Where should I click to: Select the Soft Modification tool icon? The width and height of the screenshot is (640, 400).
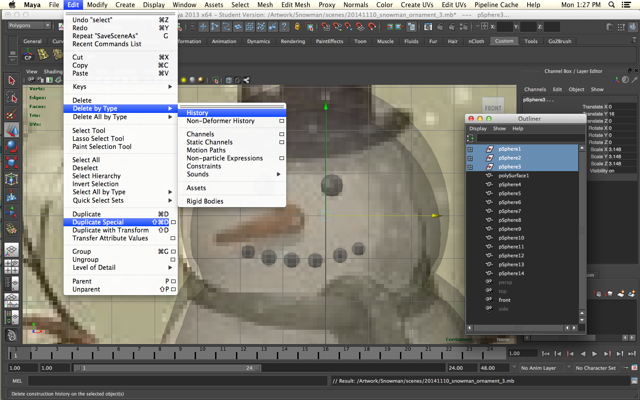12,196
